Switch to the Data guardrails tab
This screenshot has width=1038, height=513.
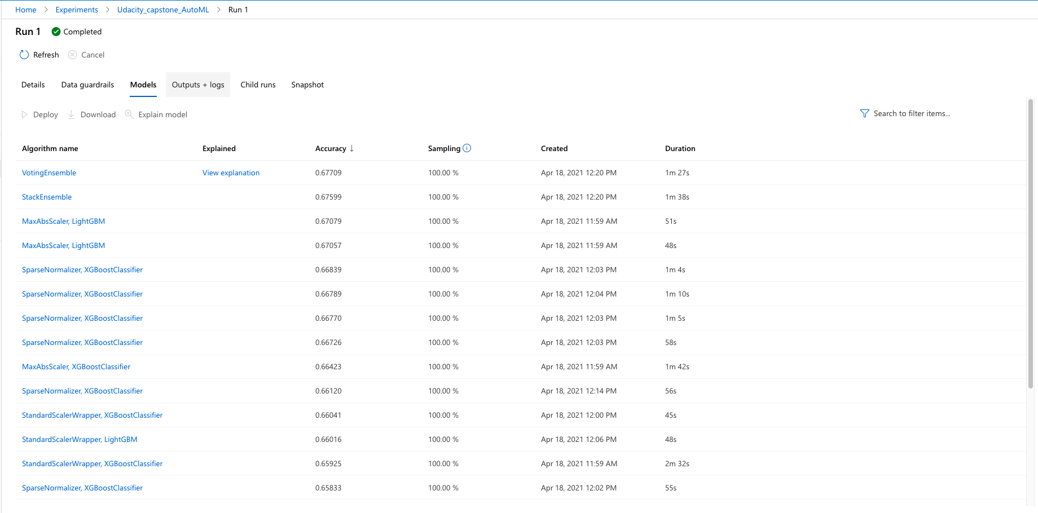point(87,85)
